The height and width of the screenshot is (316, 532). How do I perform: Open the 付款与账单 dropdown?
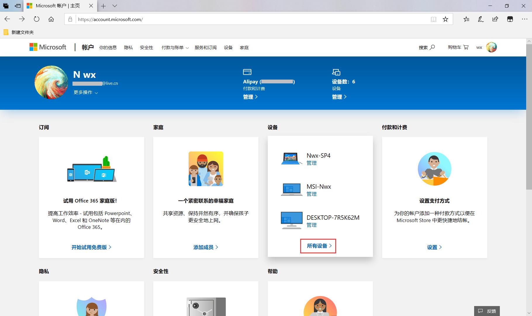(175, 47)
